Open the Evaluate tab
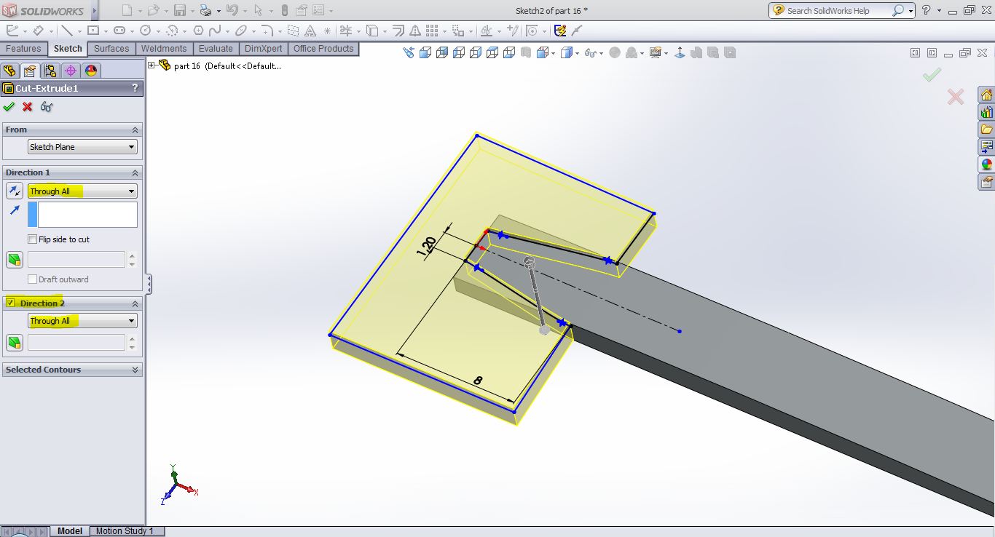Viewport: 995px width, 537px height. click(x=216, y=49)
